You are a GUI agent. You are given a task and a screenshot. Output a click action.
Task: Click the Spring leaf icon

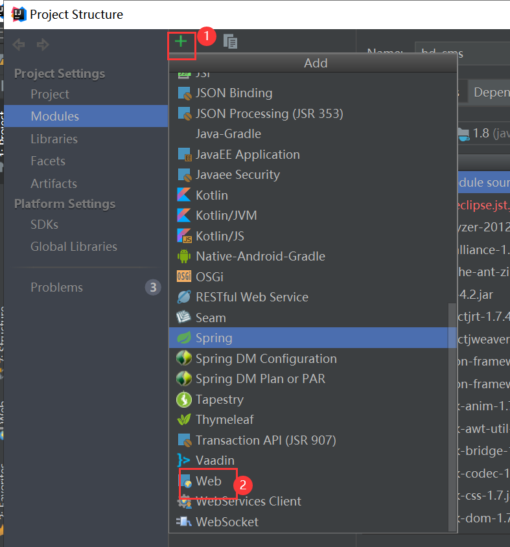click(x=184, y=338)
